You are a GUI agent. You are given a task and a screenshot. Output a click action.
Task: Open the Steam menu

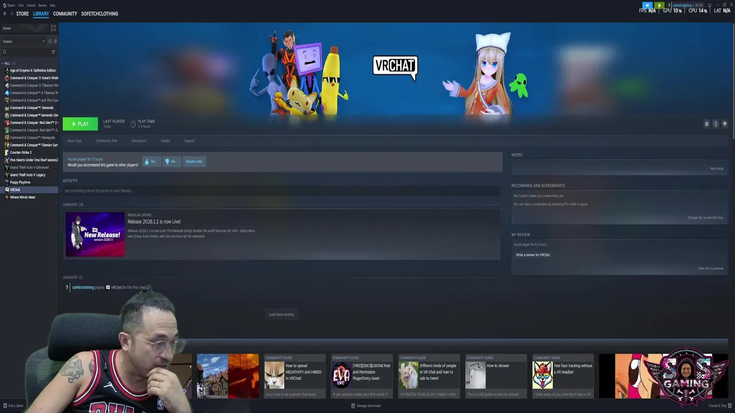click(10, 5)
